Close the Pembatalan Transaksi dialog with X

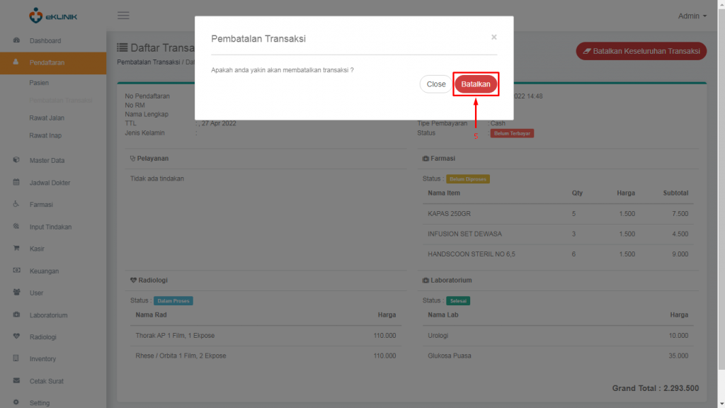point(493,38)
